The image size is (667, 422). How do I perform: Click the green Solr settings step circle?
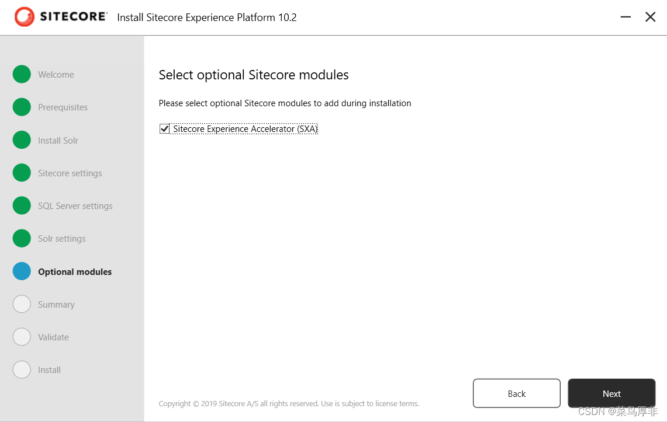tap(22, 238)
